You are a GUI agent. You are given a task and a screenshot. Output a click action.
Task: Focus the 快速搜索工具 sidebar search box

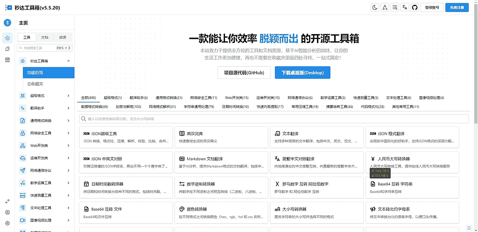44,48
